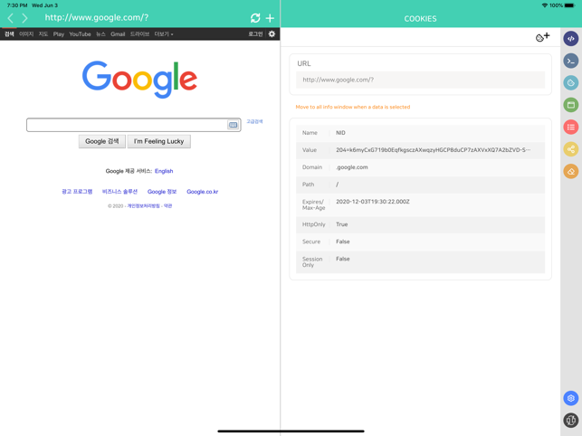Open a new tab with the plus icon
This screenshot has height=436, width=582.
click(270, 18)
